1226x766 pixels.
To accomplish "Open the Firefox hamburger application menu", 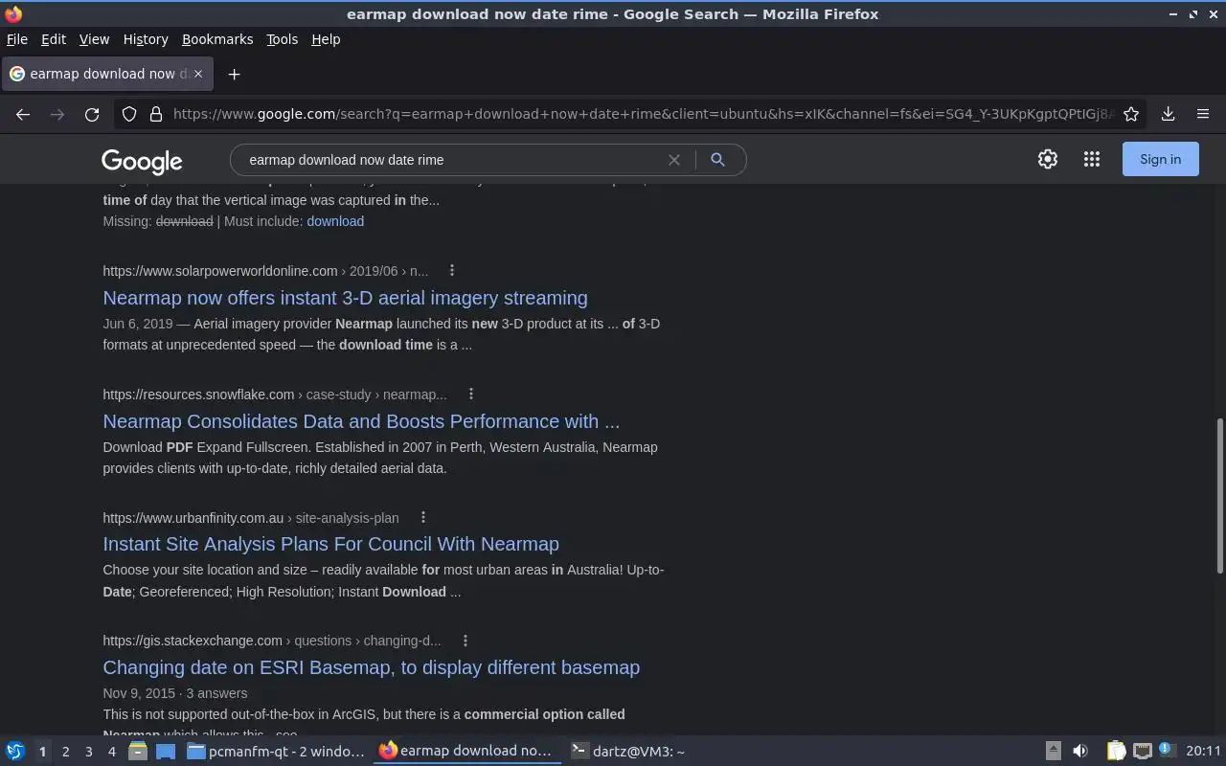I will click(1203, 114).
